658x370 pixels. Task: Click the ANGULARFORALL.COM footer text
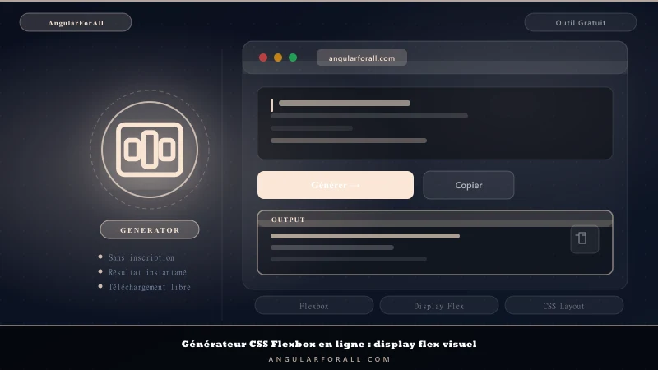(330, 359)
